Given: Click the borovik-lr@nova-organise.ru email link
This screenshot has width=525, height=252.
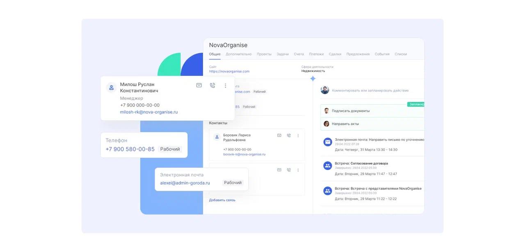Looking at the screenshot, I should (244, 154).
